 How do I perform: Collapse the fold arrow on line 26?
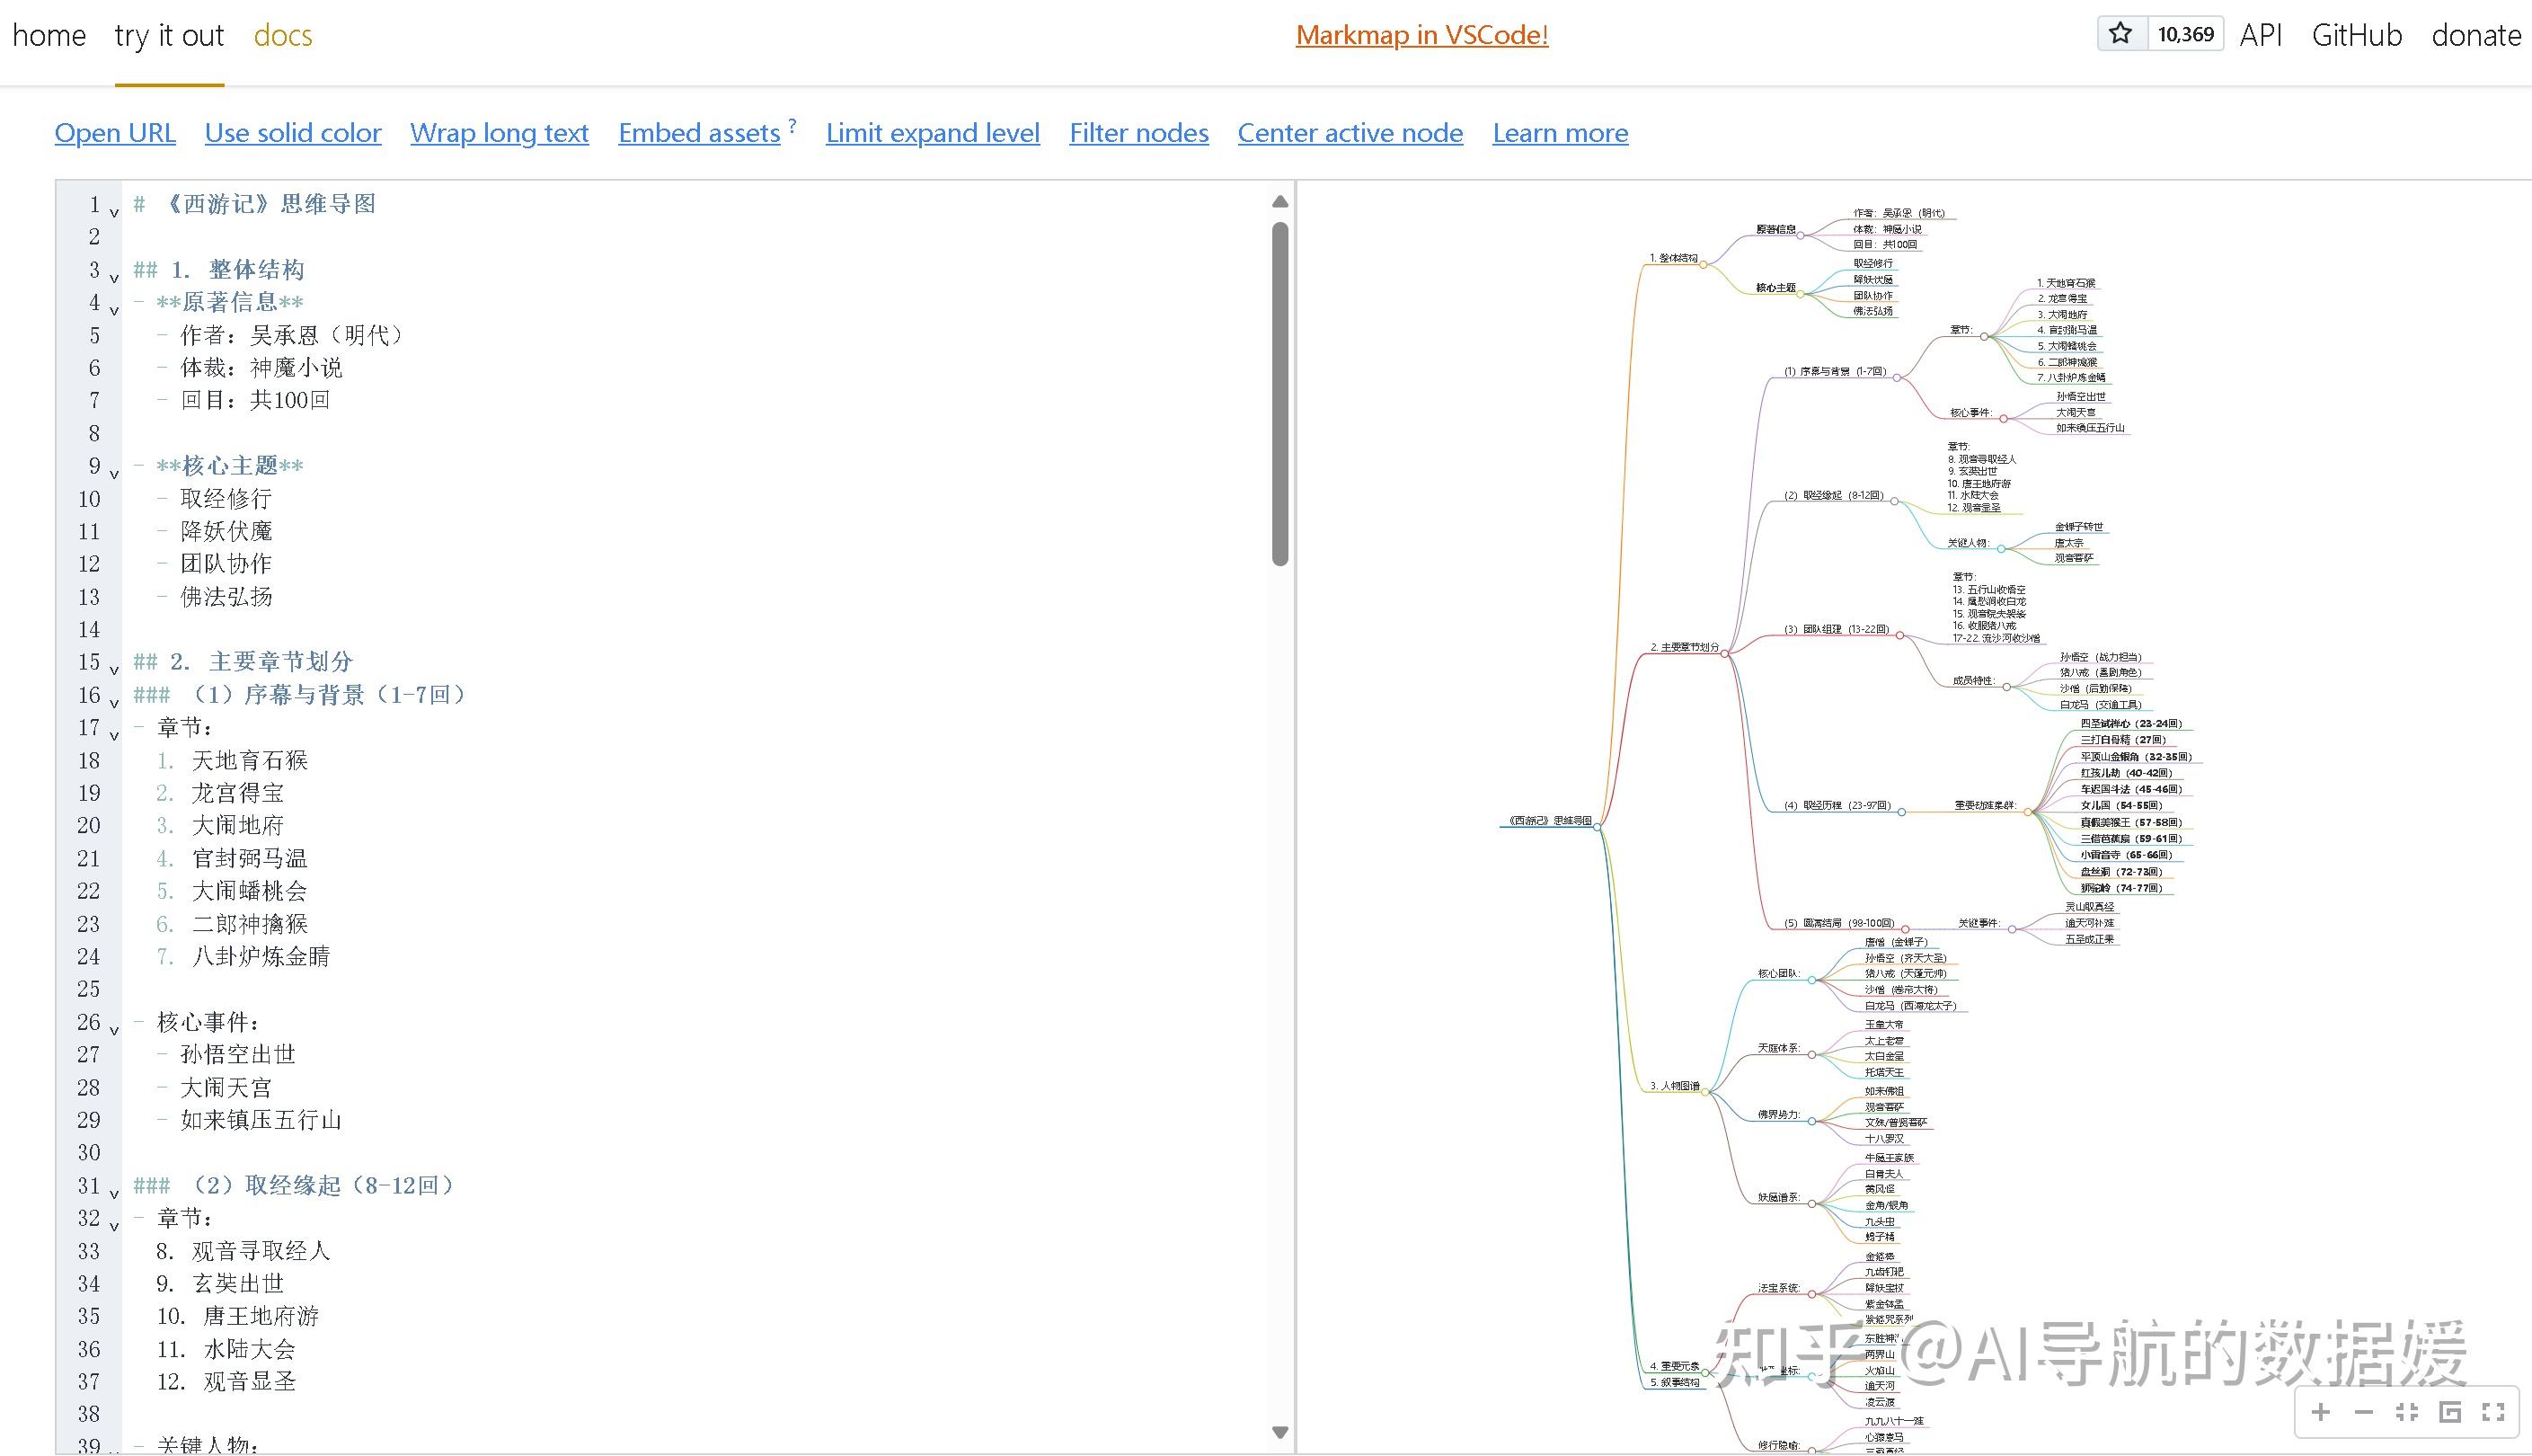114,1030
